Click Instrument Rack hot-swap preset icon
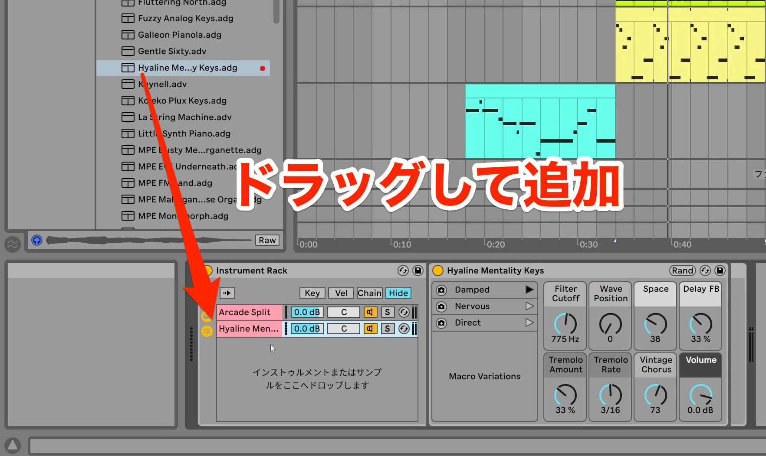The height and width of the screenshot is (456, 766). [403, 270]
